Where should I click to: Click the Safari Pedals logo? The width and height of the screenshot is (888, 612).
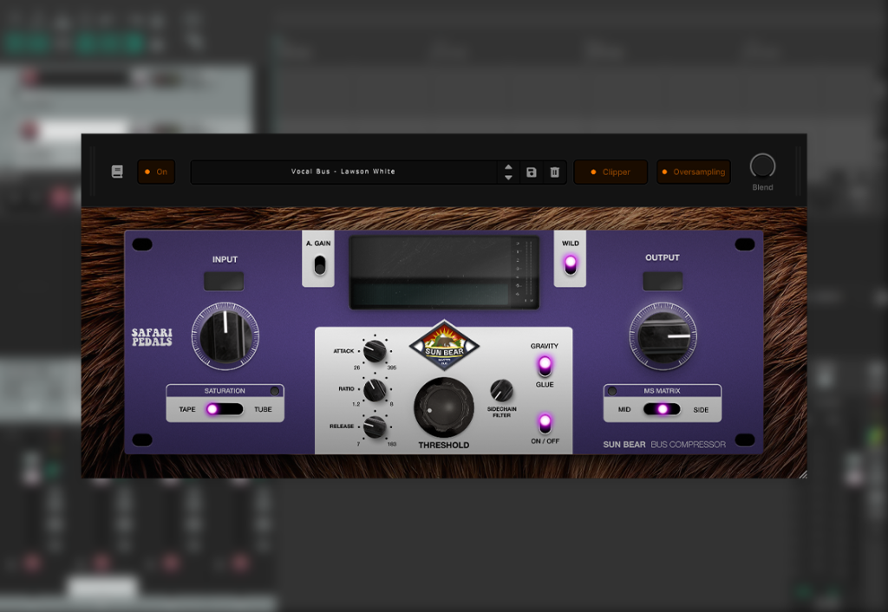pyautogui.click(x=152, y=337)
